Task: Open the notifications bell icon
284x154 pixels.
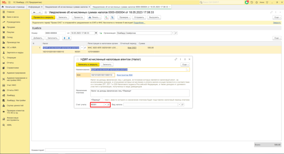Action: [x=247, y=2]
